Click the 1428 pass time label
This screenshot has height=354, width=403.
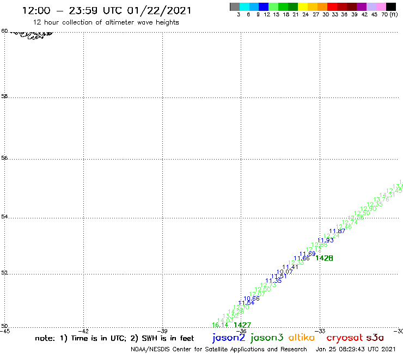324,258
